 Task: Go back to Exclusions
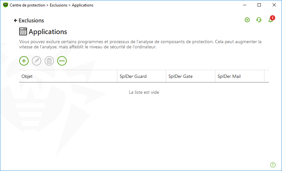click(x=29, y=20)
